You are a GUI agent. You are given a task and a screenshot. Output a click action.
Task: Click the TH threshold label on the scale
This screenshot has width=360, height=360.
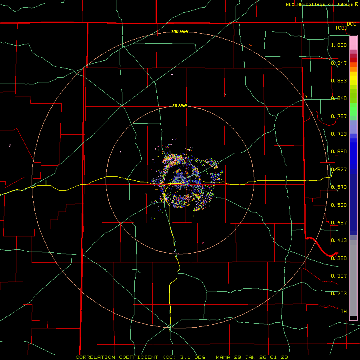click(344, 312)
